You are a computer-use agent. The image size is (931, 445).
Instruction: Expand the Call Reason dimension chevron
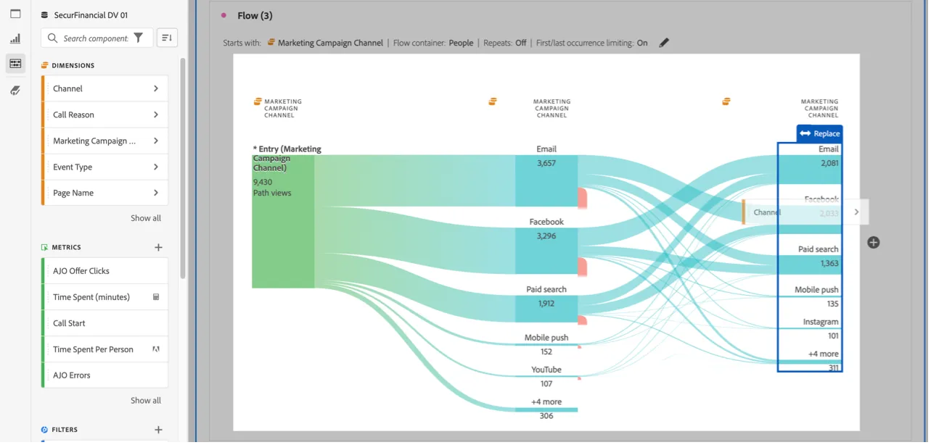156,115
